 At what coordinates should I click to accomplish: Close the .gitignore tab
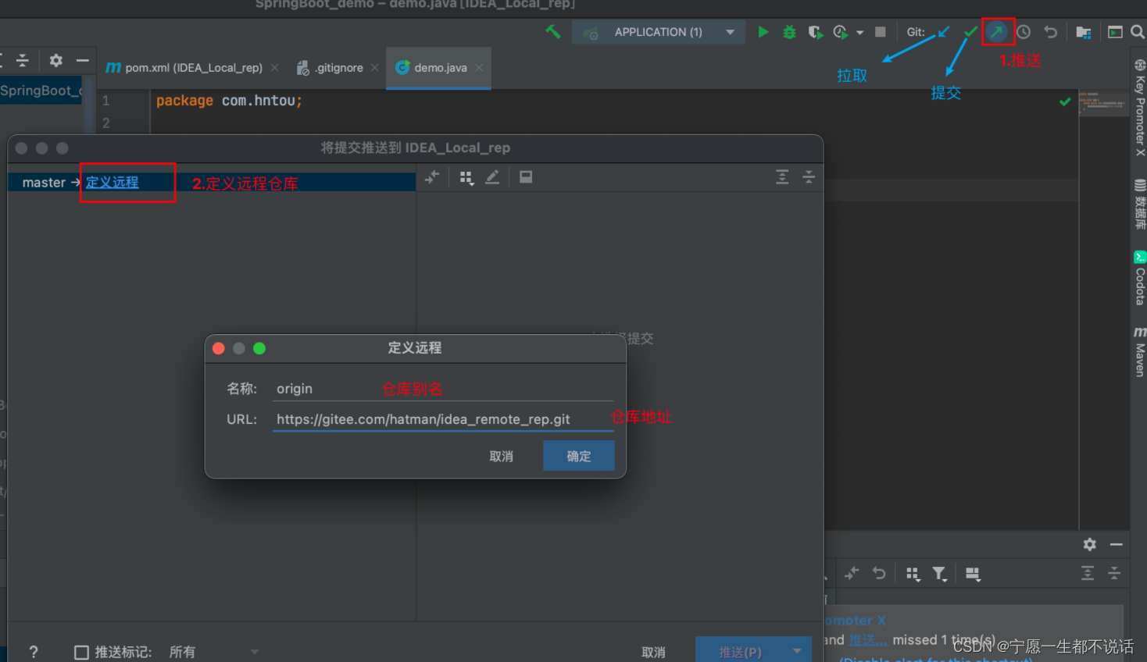click(375, 68)
